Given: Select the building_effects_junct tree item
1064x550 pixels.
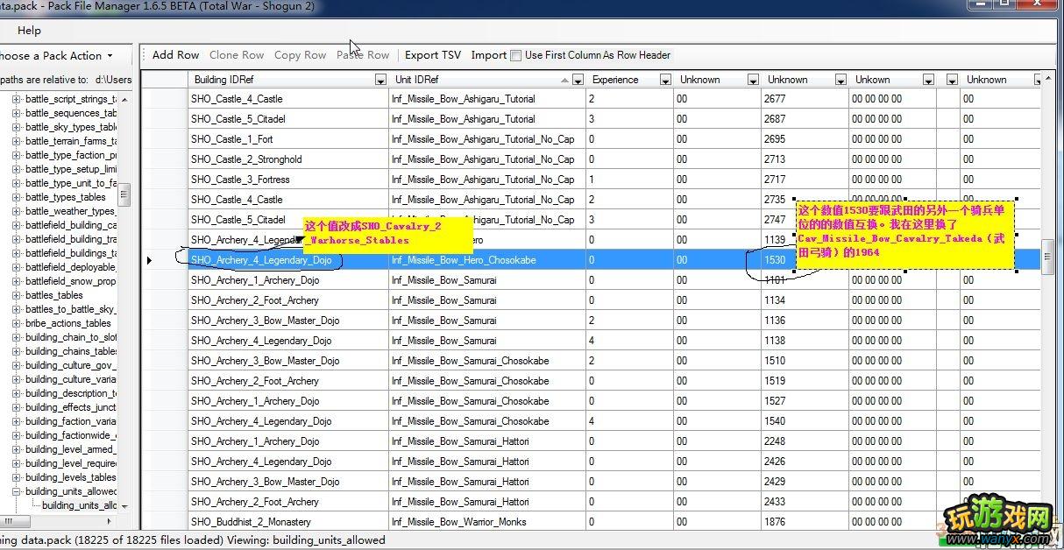Looking at the screenshot, I should pos(70,407).
